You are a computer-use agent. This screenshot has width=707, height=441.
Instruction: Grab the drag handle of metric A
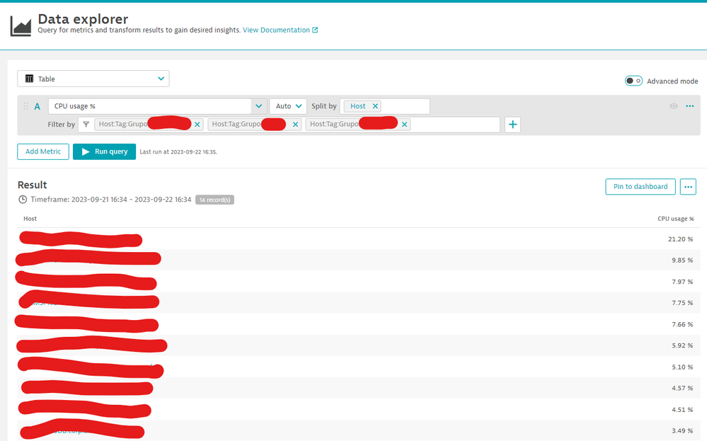26,106
